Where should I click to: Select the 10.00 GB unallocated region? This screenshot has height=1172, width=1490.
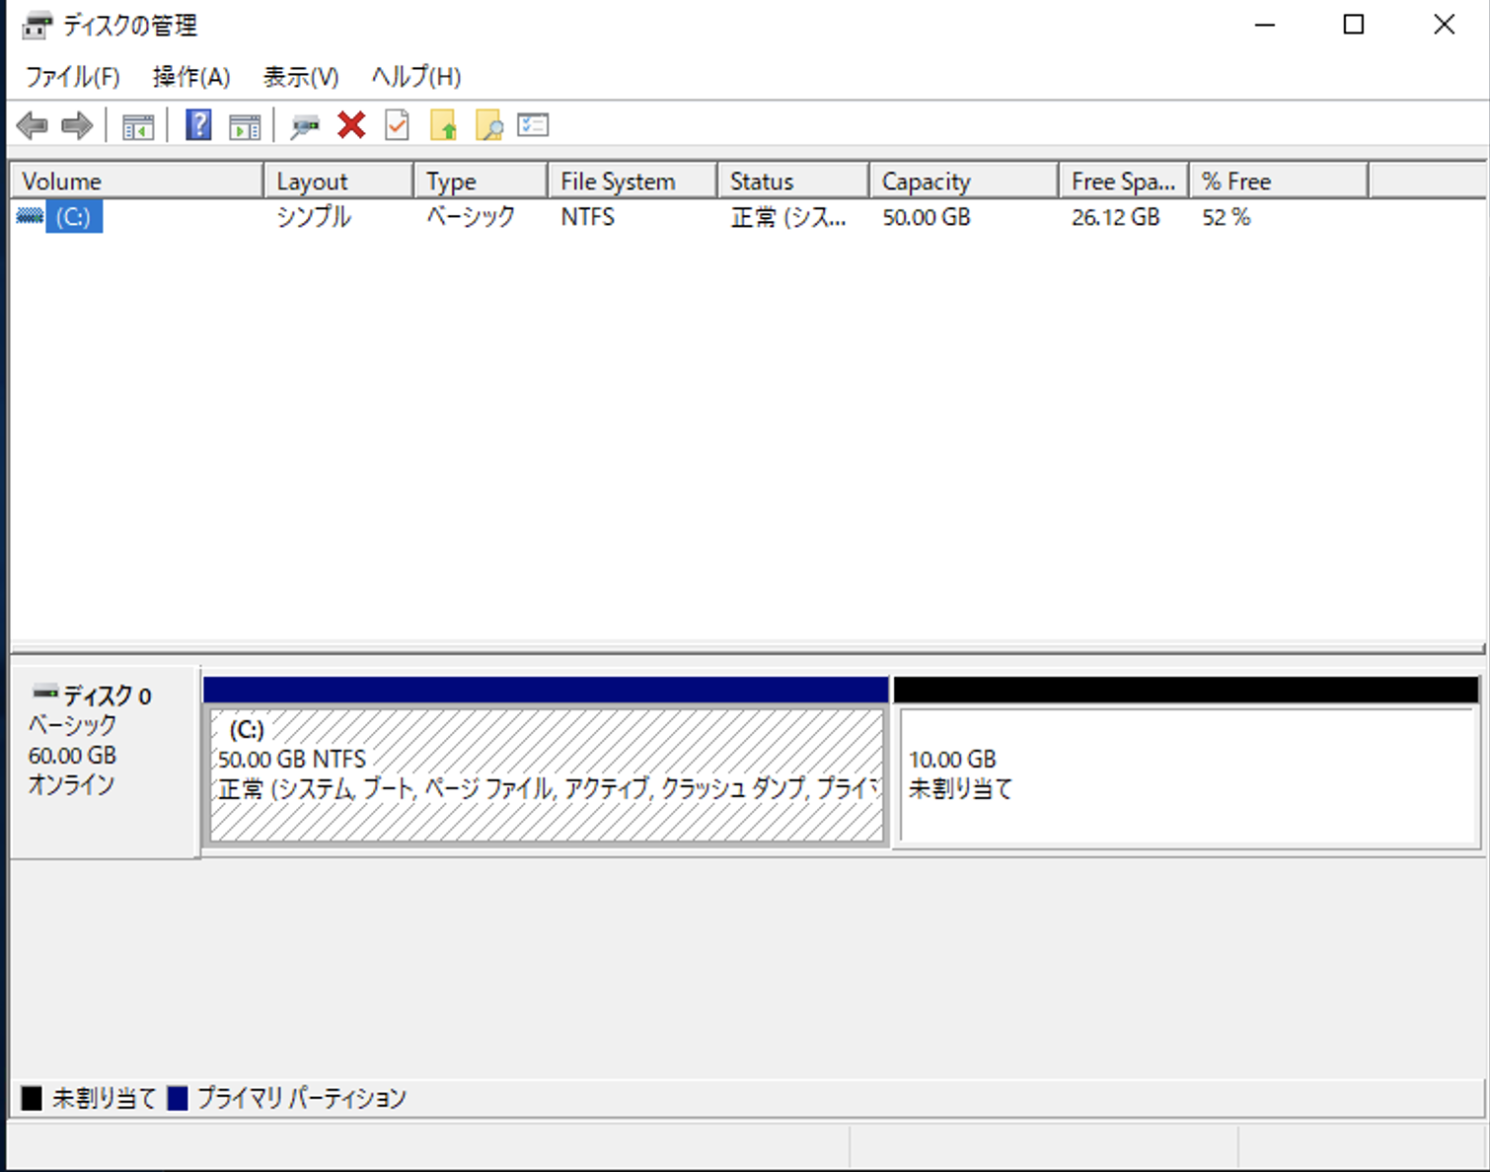(1184, 779)
